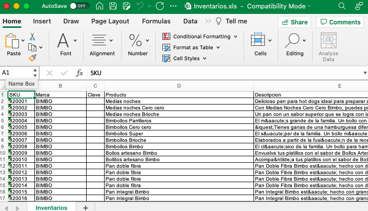Image resolution: width=368 pixels, height=211 pixels.
Task: Click the Cut scissors icon
Action: pyautogui.click(x=32, y=36)
